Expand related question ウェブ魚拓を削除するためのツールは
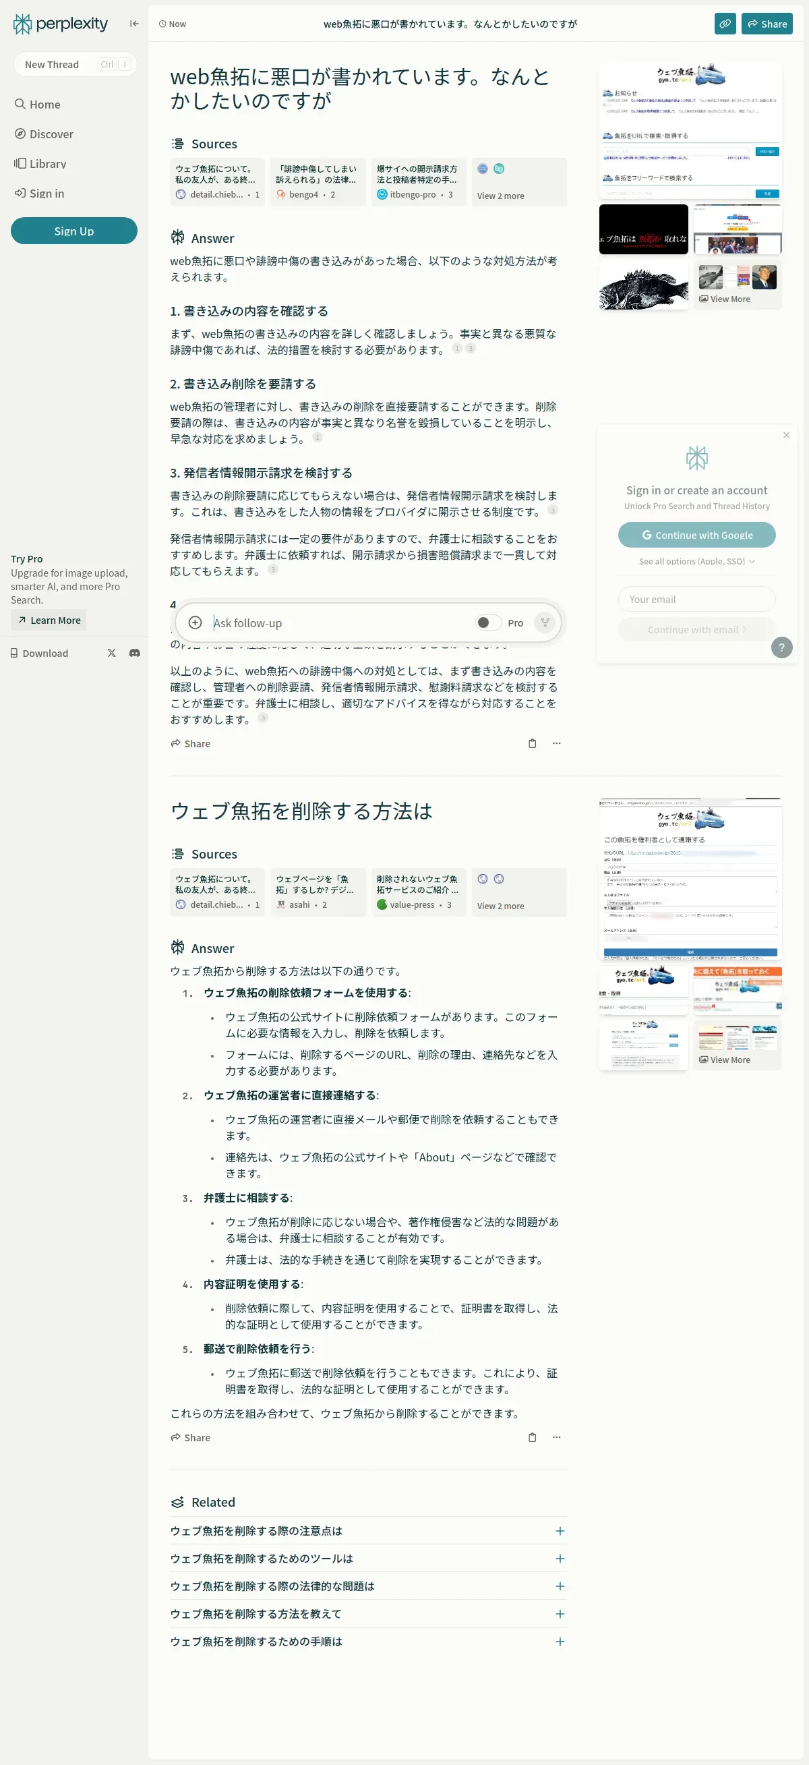 pos(368,1558)
